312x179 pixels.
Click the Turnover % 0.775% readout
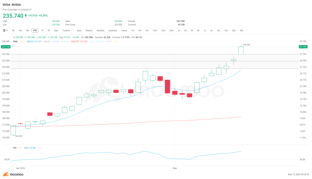[121, 37]
